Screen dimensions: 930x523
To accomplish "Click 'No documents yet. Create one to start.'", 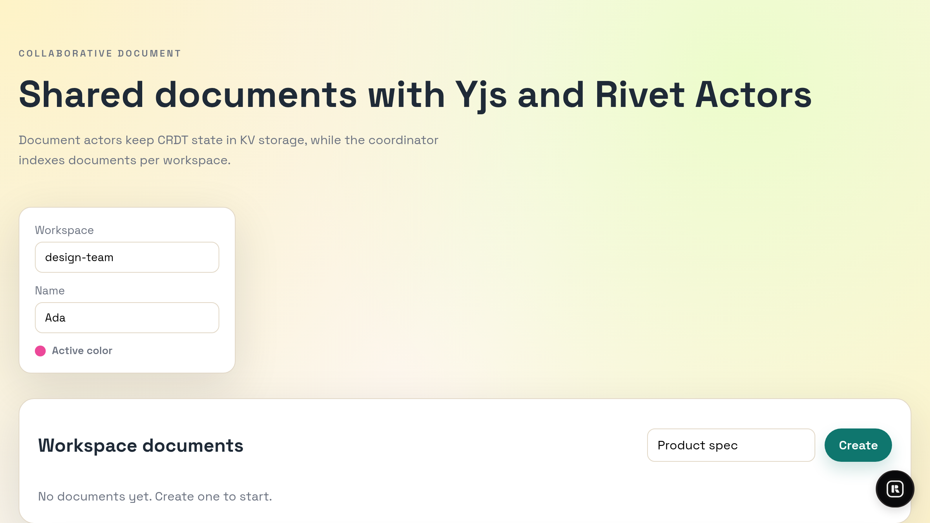I will 155,496.
